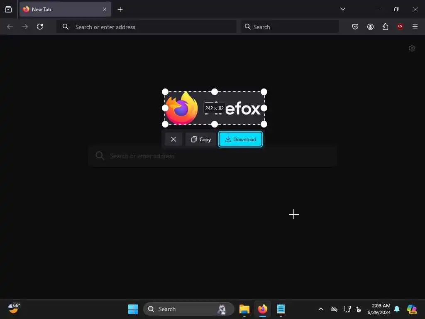Open the weather widget showing 66°
The height and width of the screenshot is (319, 425).
point(14,309)
